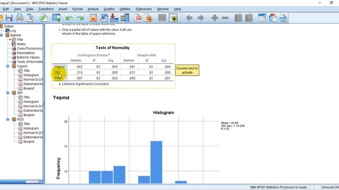Collapse the ZB1 node in outline
This screenshot has width=339, height=190.
tap(8, 93)
